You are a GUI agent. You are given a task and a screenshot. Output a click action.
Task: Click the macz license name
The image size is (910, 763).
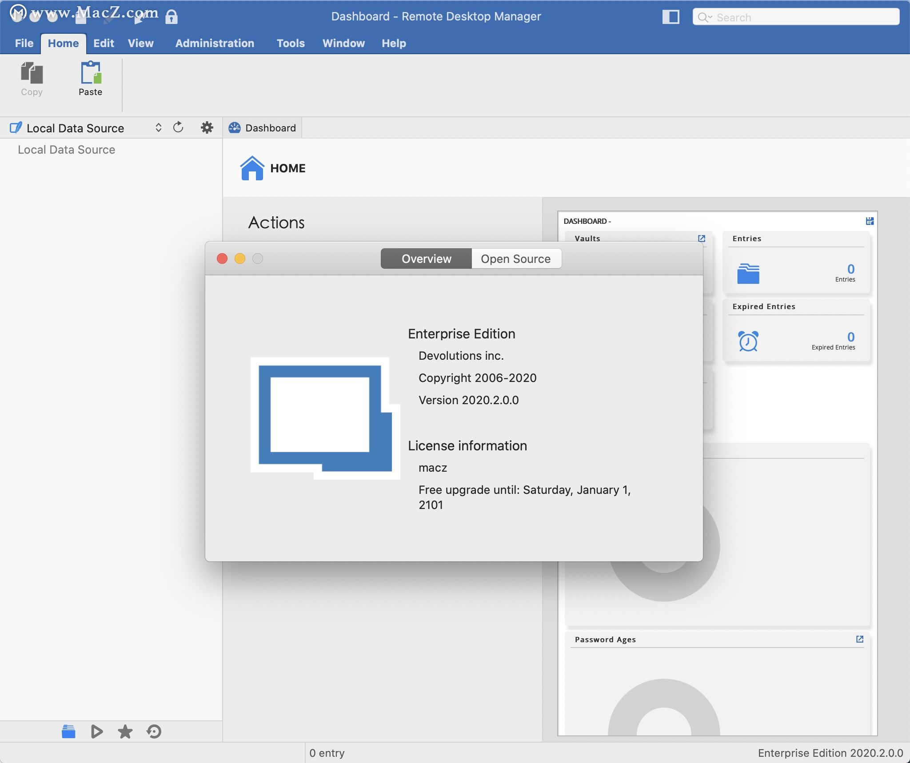(x=433, y=468)
